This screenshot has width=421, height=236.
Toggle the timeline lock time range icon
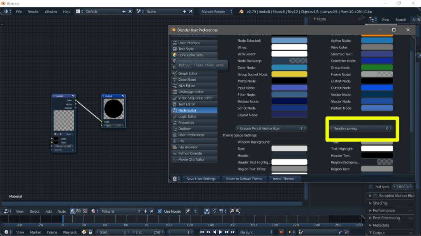pos(90,232)
